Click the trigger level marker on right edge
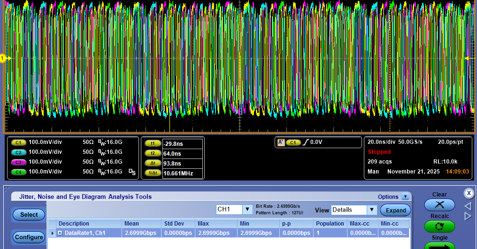This screenshot has height=249, width=477. tap(468, 58)
